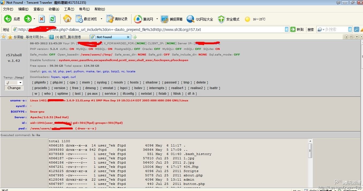The height and width of the screenshot is (191, 363).
Task: Open QQ网址大全 site directory
Action: [x=200, y=19]
